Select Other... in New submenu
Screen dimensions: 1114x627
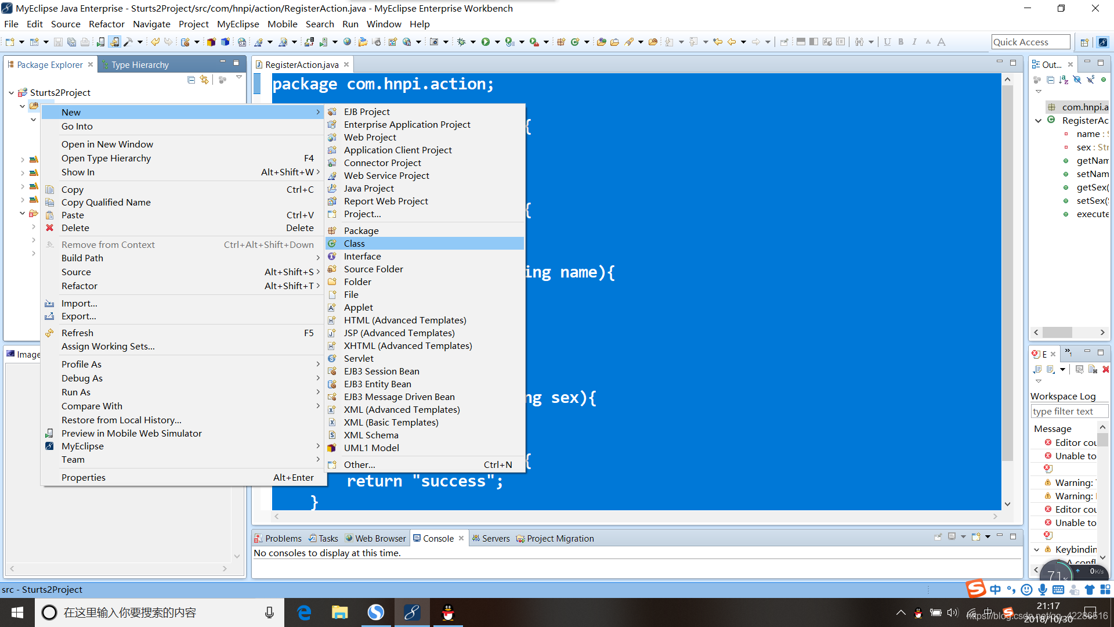click(425, 464)
